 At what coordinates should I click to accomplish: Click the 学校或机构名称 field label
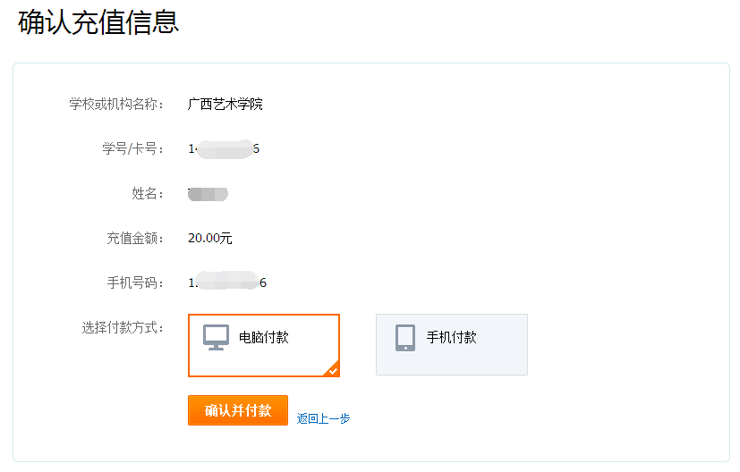coord(116,105)
